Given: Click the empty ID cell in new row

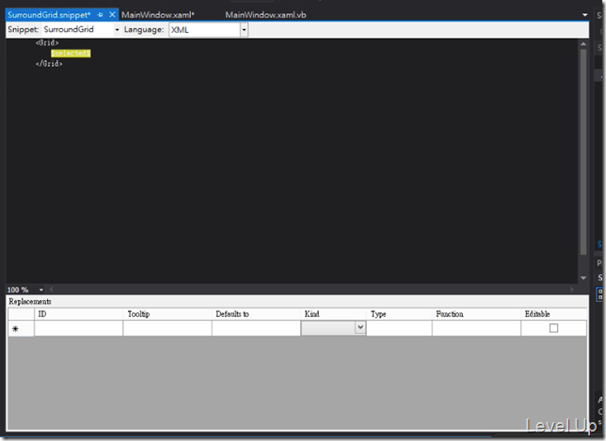Looking at the screenshot, I should pyautogui.click(x=78, y=328).
